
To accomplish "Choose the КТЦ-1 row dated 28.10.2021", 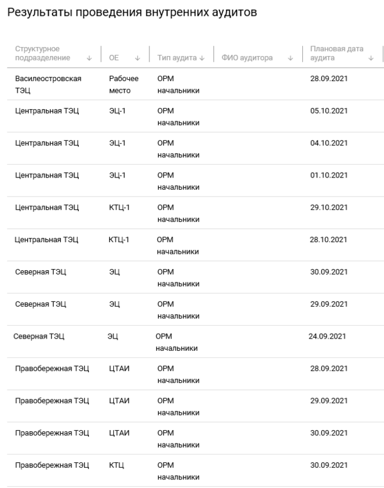I will click(196, 245).
